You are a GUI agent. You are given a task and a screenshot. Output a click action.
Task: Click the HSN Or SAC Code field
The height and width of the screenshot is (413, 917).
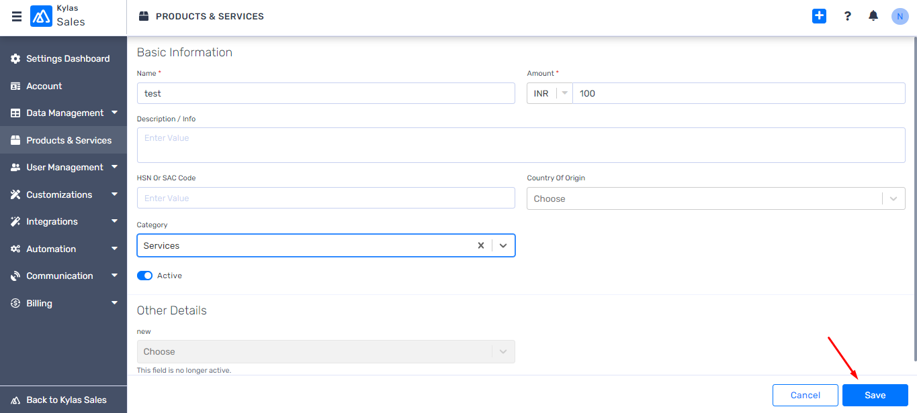coord(326,198)
